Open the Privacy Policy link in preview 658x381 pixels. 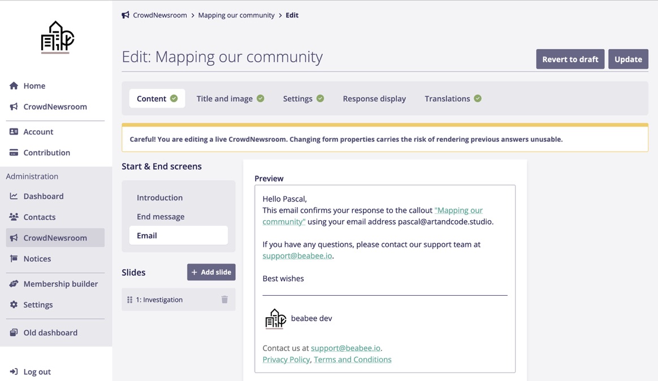[x=286, y=360]
